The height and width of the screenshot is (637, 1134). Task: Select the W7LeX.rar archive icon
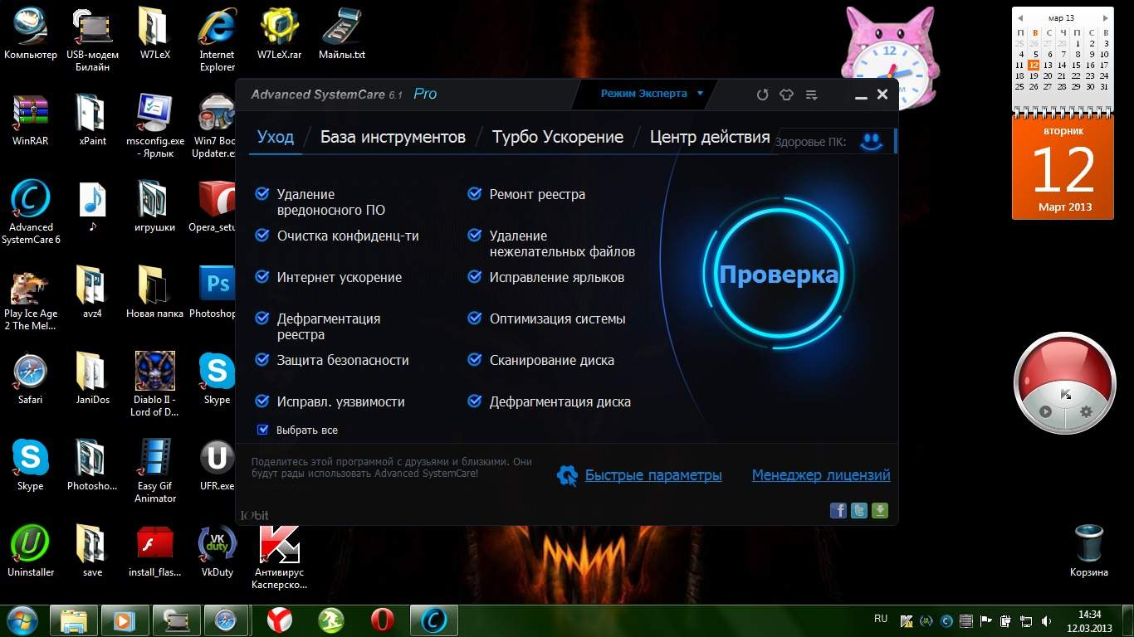pos(279,34)
